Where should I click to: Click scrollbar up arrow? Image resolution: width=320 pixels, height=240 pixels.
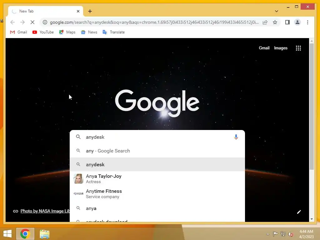coord(312,41)
